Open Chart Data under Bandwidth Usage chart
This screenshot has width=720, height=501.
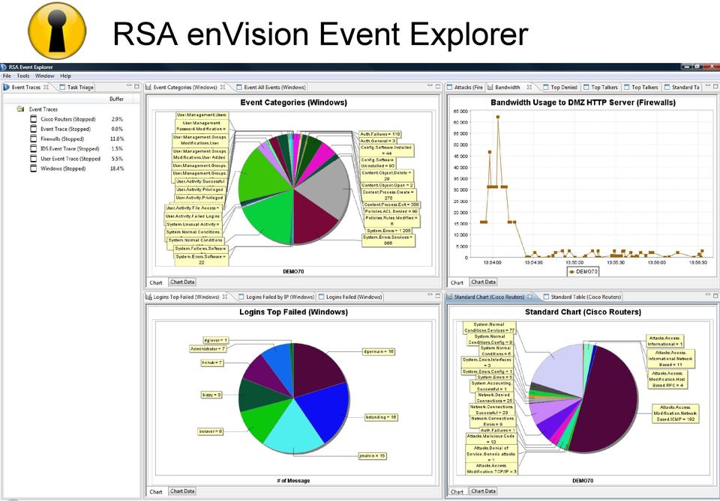(x=484, y=282)
